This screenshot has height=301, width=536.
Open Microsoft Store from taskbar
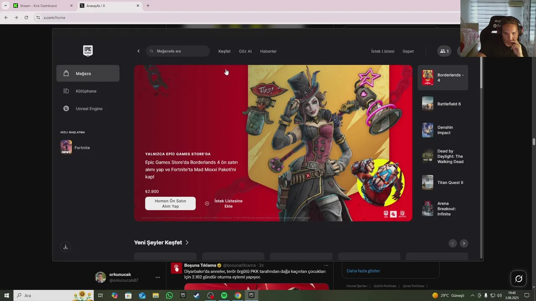pos(128,296)
